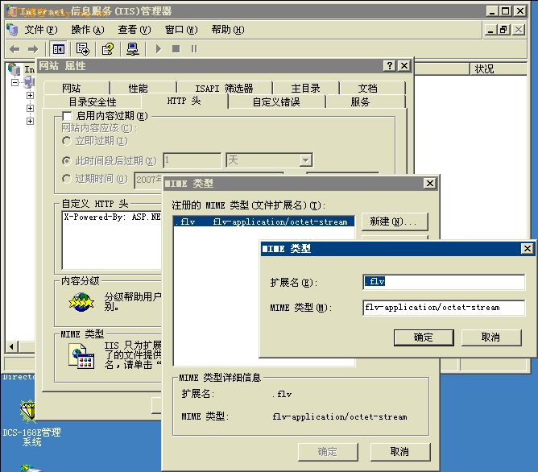Click the Back arrow toolbar icon
538x472 pixels.
(14, 49)
